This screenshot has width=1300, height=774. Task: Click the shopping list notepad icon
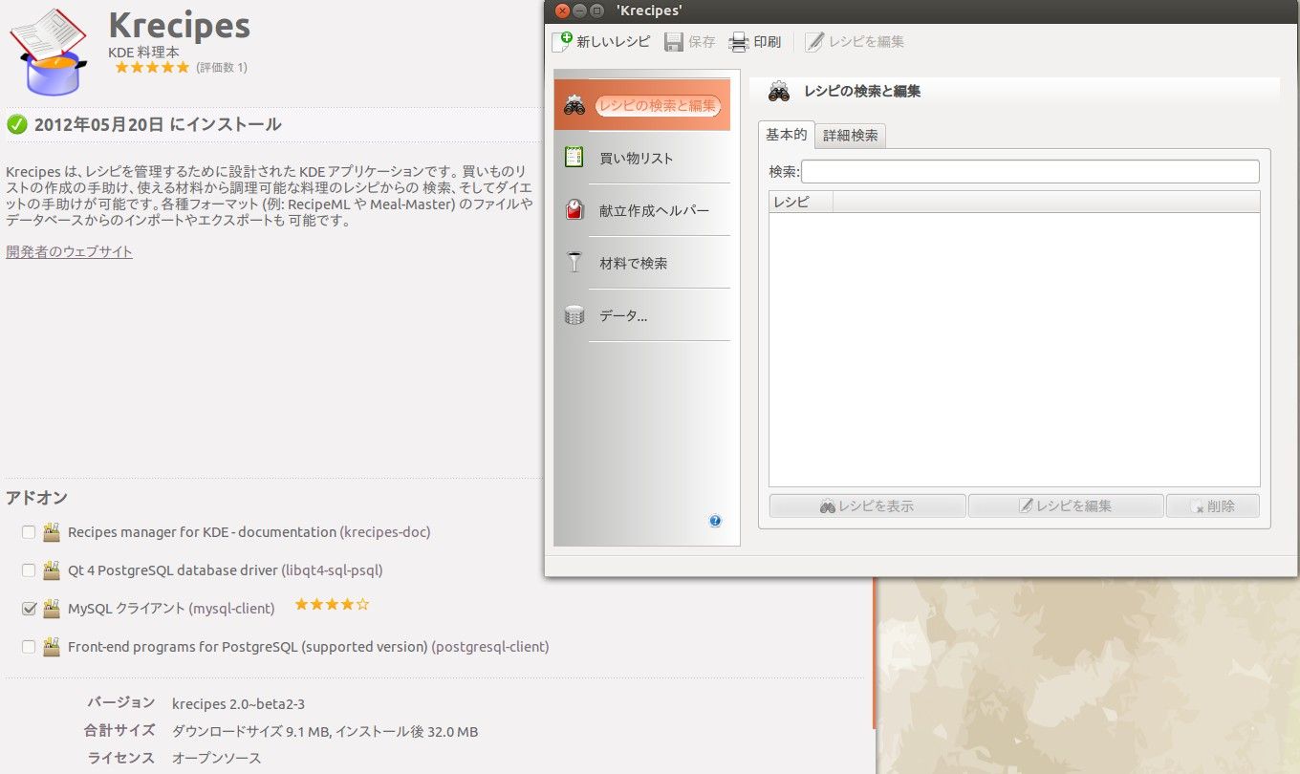pos(574,158)
